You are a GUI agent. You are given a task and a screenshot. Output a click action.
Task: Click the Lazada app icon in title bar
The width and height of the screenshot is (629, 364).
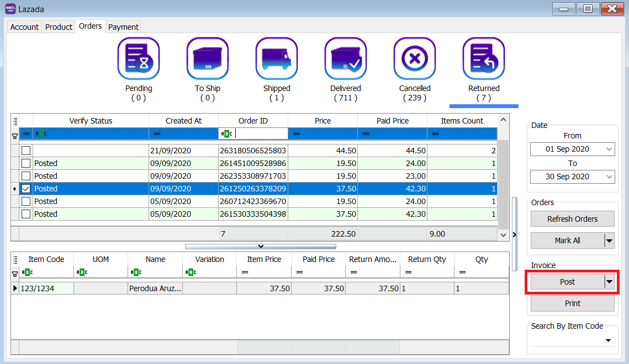[10, 9]
